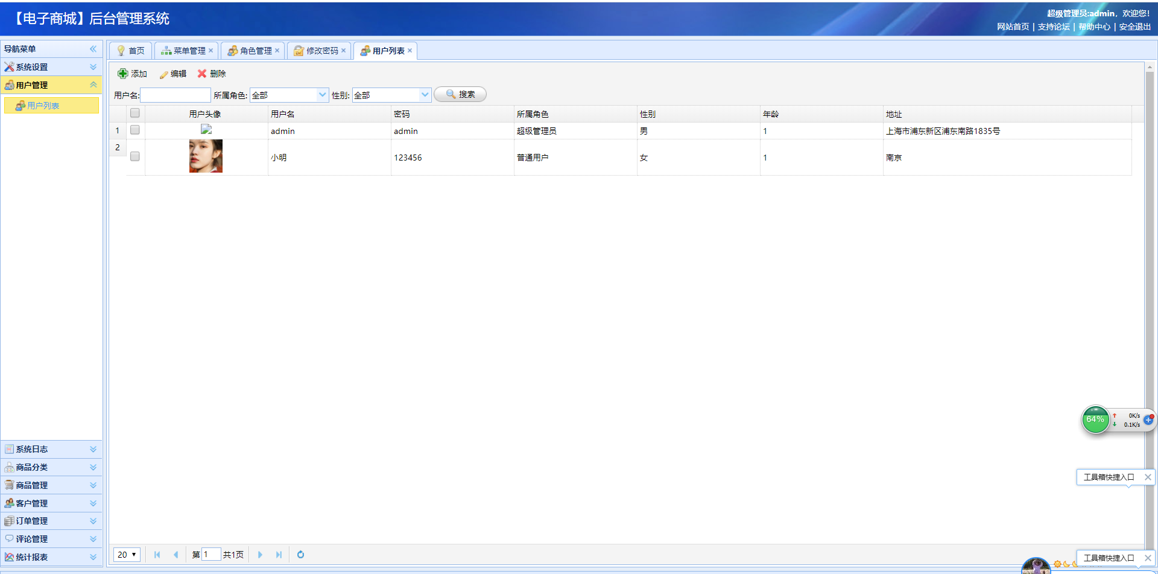Click the icon beside 订单管理
Image resolution: width=1158 pixels, height=574 pixels.
click(x=9, y=521)
